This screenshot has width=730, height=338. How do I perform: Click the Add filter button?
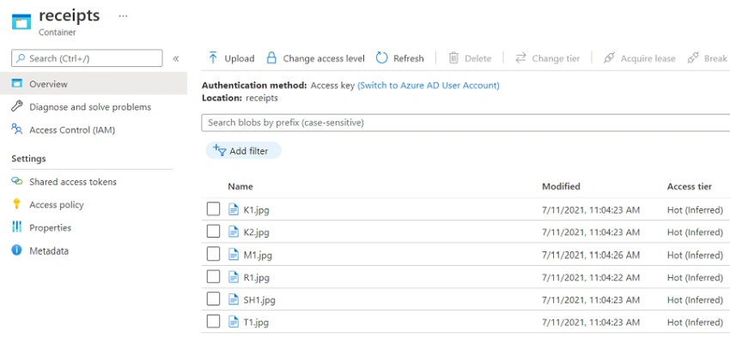(244, 151)
